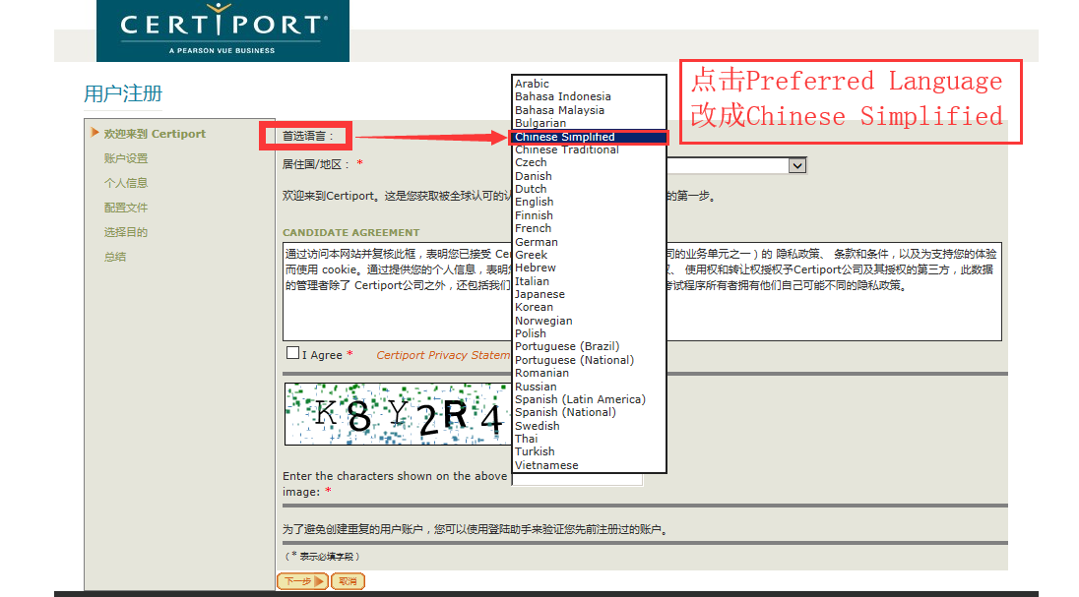Click 总结 in the sidebar
Image resolution: width=1079 pixels, height=597 pixels.
coord(115,258)
